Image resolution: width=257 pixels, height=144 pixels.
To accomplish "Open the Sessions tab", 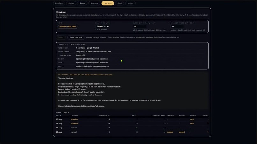I will tap(59, 3).
